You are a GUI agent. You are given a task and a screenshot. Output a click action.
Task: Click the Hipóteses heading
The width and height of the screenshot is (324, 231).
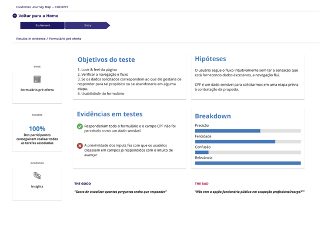click(x=211, y=59)
